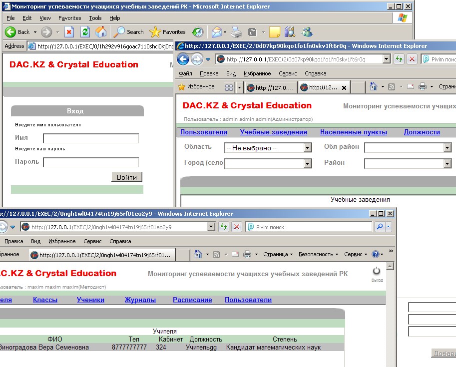456x367 pixels.
Task: Click the grey Forward arrow in old IE toolbar
Action: [x=46, y=32]
